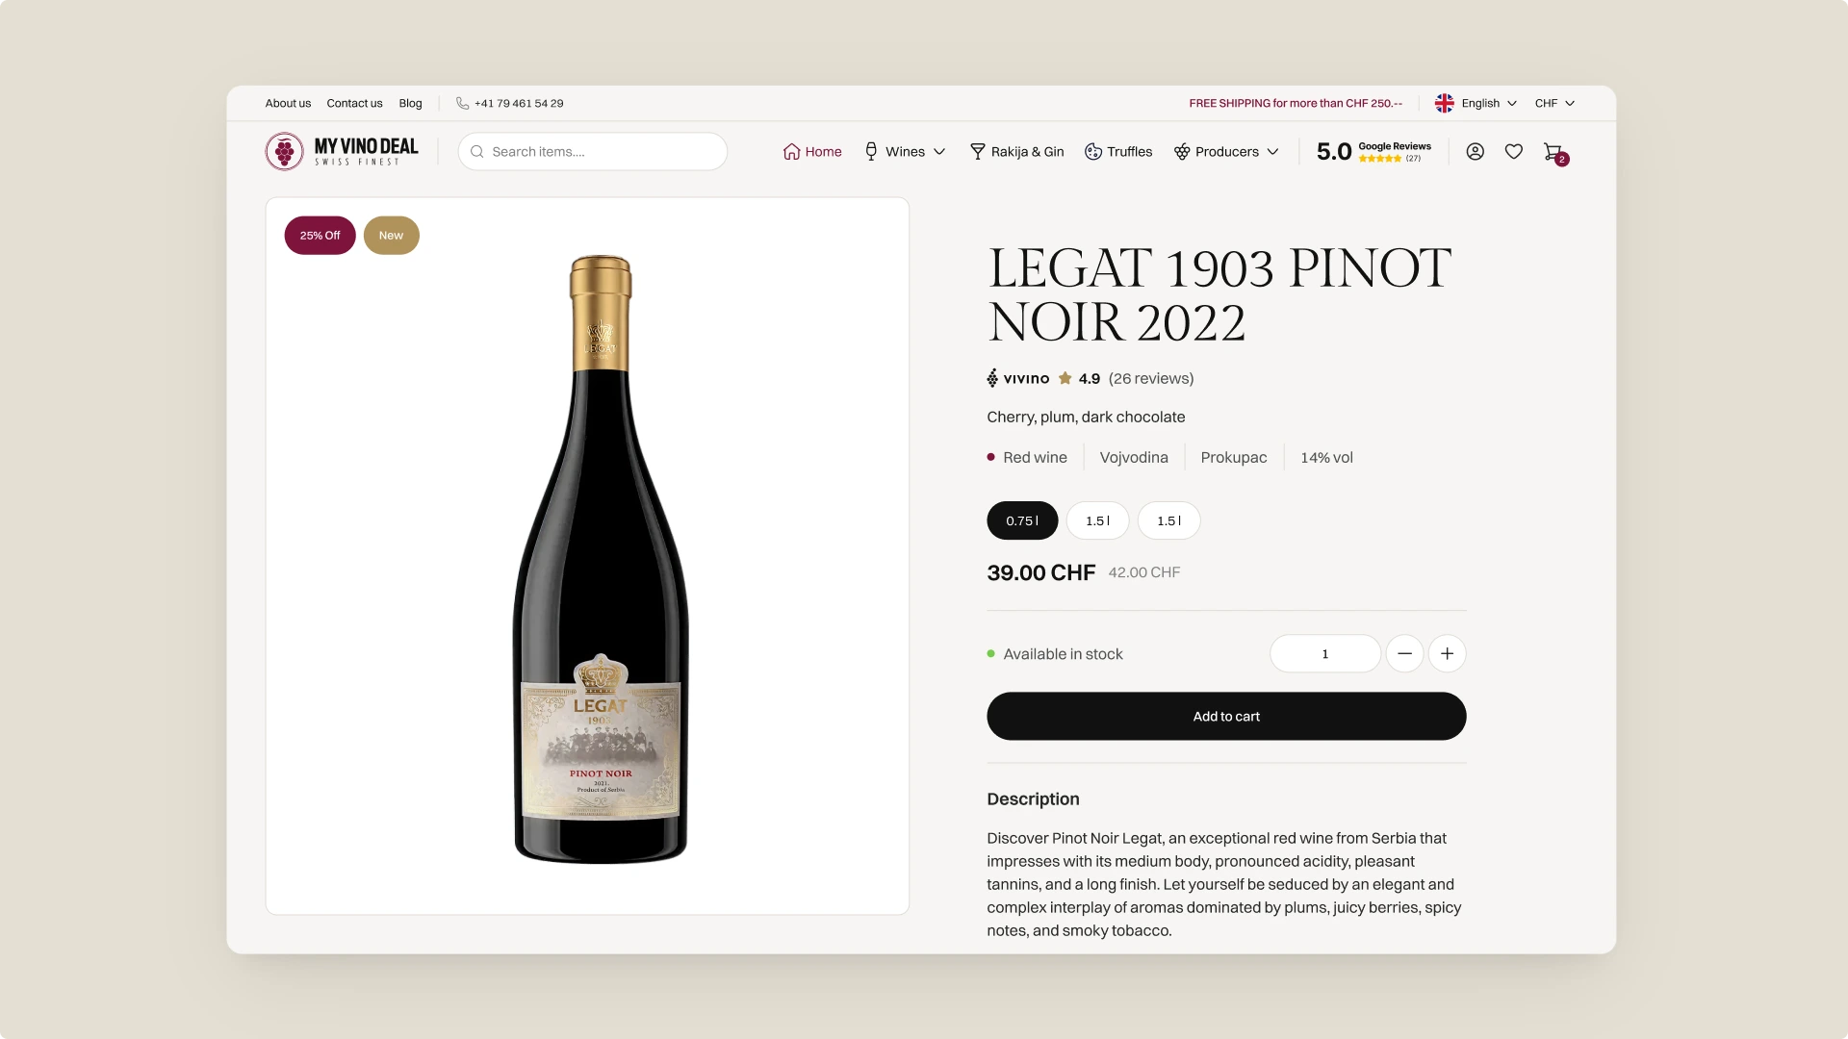Viewport: 1848px width, 1039px height.
Task: Click the Vivino rating logo
Action: [1018, 379]
